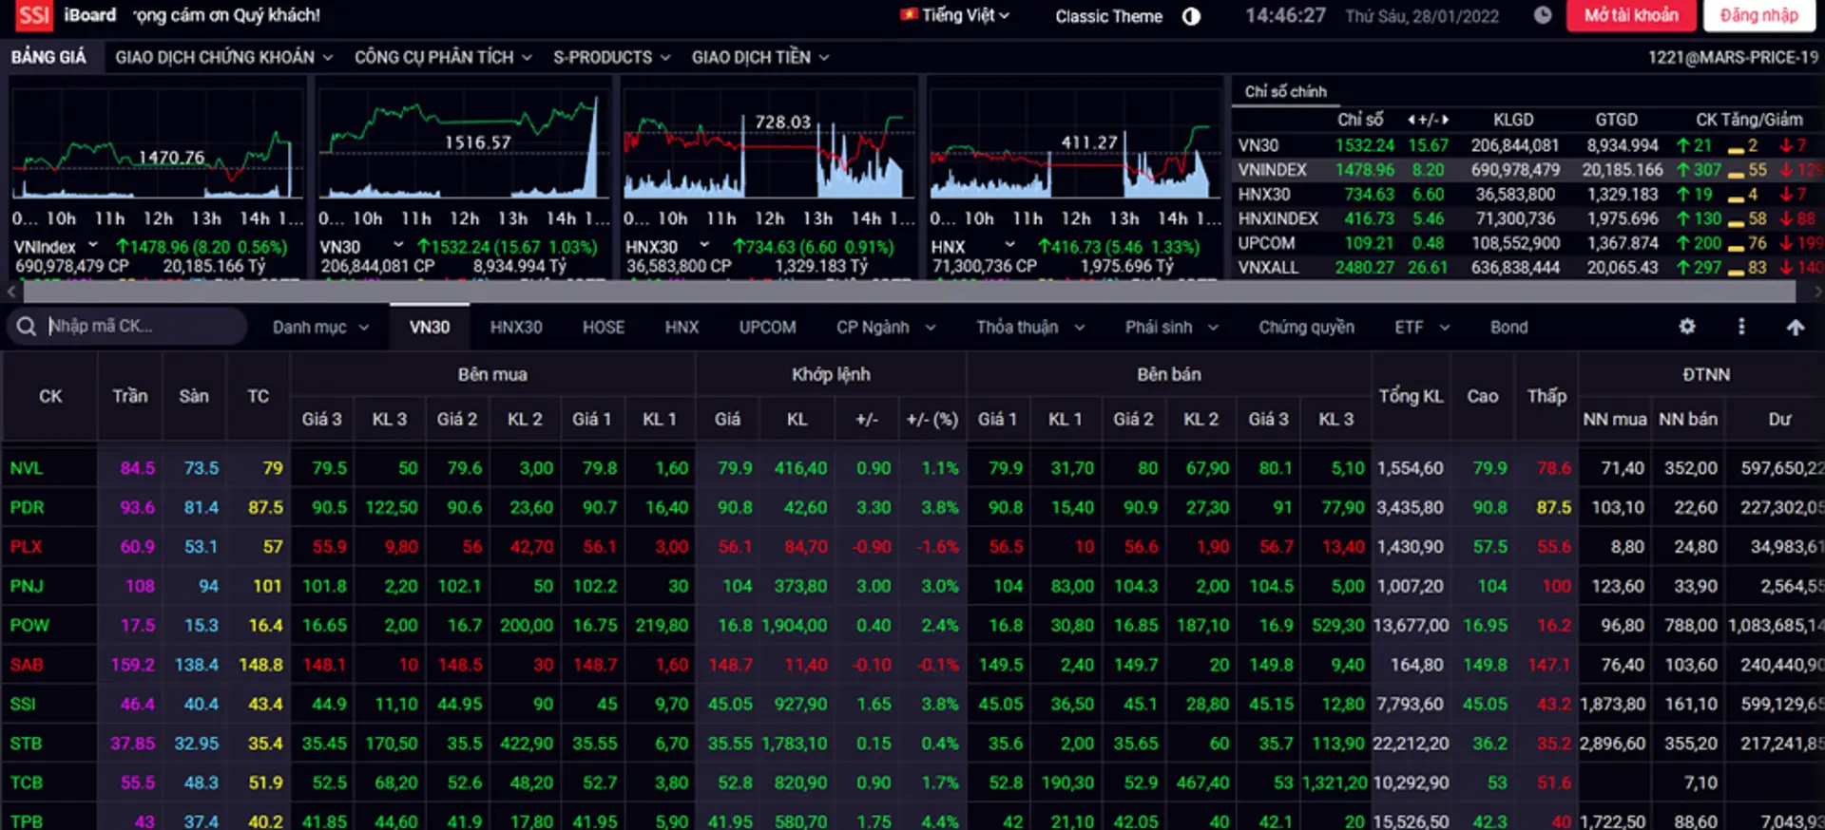Switch to HOSE tab
This screenshot has width=1825, height=830.
[x=604, y=328]
